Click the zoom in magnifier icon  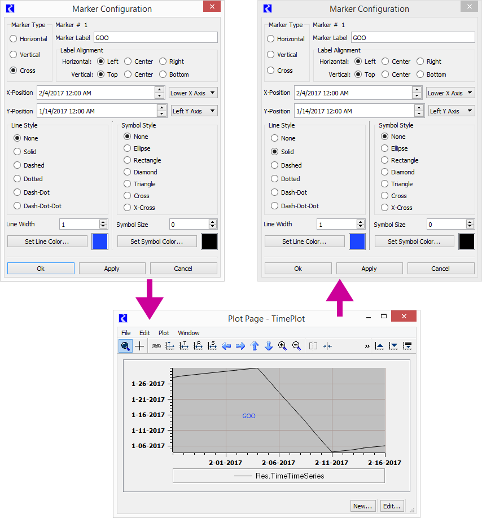coord(282,346)
